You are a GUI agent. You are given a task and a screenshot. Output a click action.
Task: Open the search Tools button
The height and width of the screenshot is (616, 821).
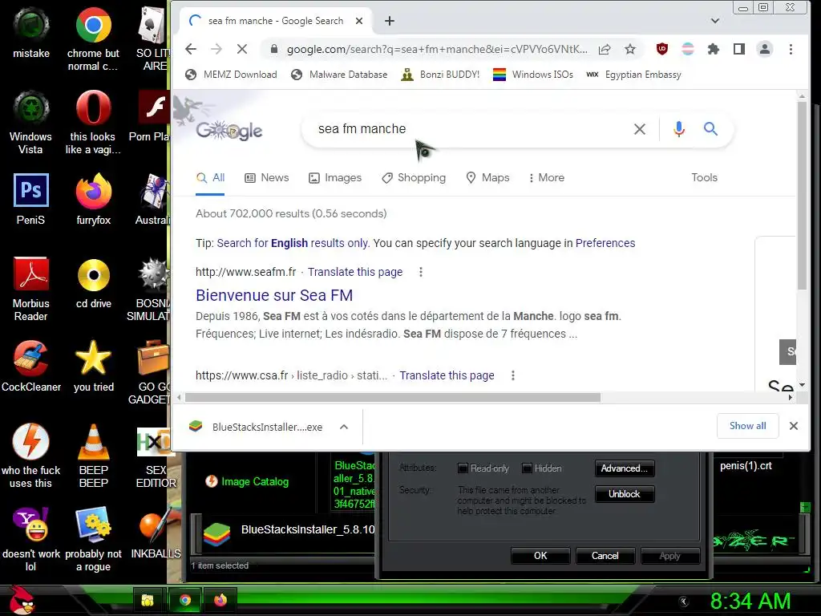[x=704, y=177]
